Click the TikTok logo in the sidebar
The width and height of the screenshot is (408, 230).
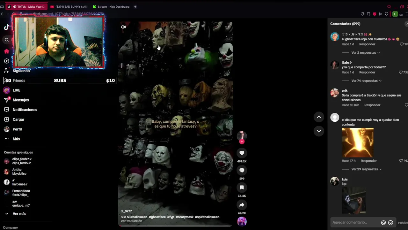point(6,27)
